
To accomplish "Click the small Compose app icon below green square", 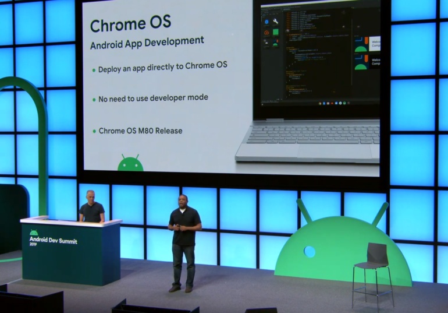I will pos(275,43).
